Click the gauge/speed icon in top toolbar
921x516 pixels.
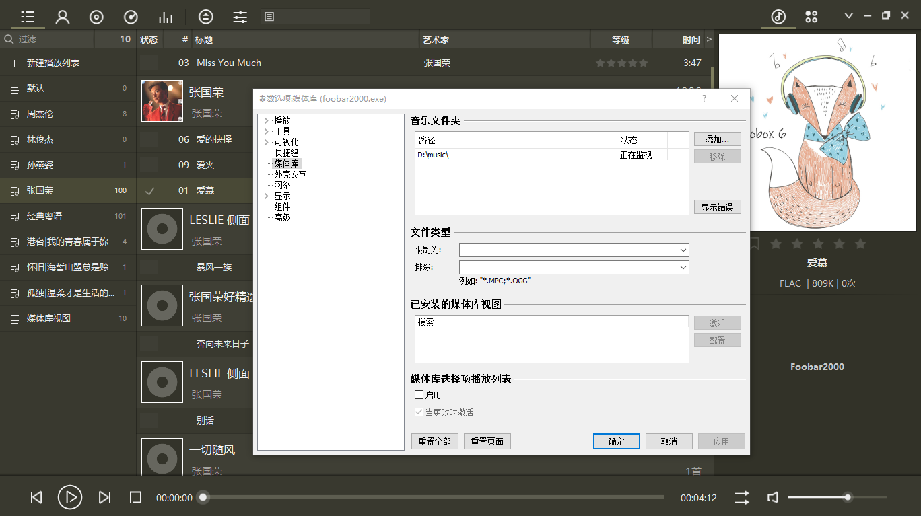pyautogui.click(x=131, y=17)
